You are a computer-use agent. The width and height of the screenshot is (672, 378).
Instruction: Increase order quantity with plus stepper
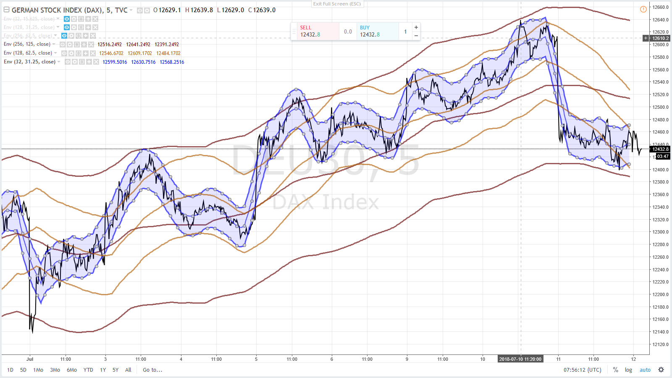point(416,27)
